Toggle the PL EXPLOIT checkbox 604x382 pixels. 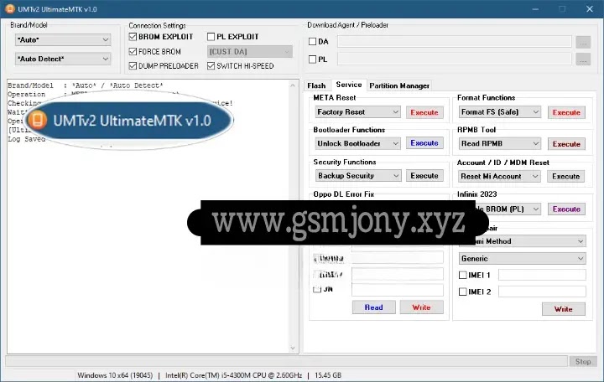pyautogui.click(x=211, y=37)
